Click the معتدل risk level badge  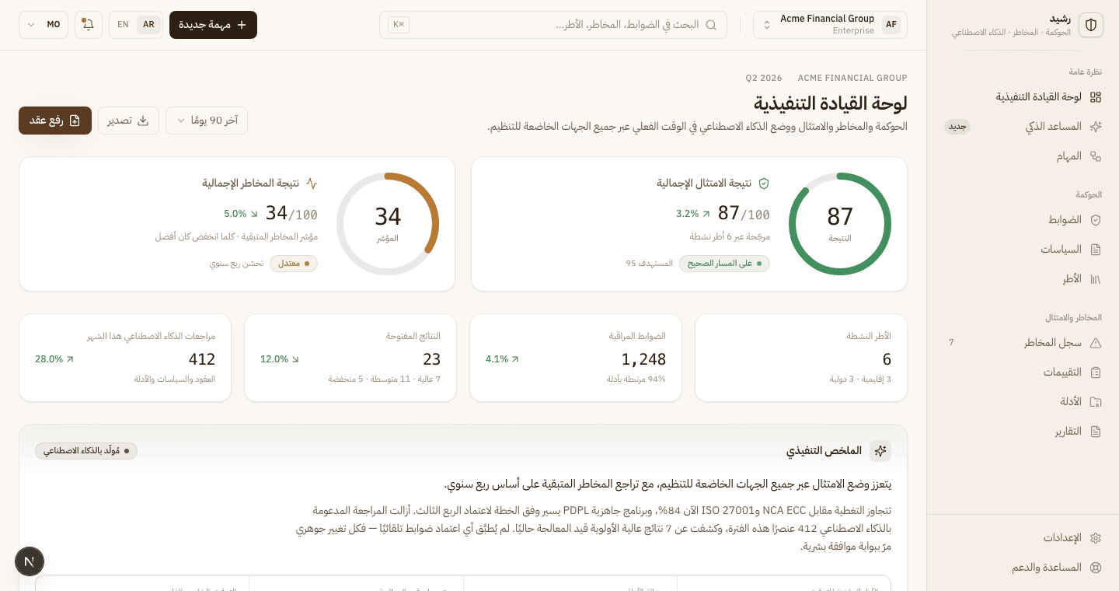(x=294, y=264)
